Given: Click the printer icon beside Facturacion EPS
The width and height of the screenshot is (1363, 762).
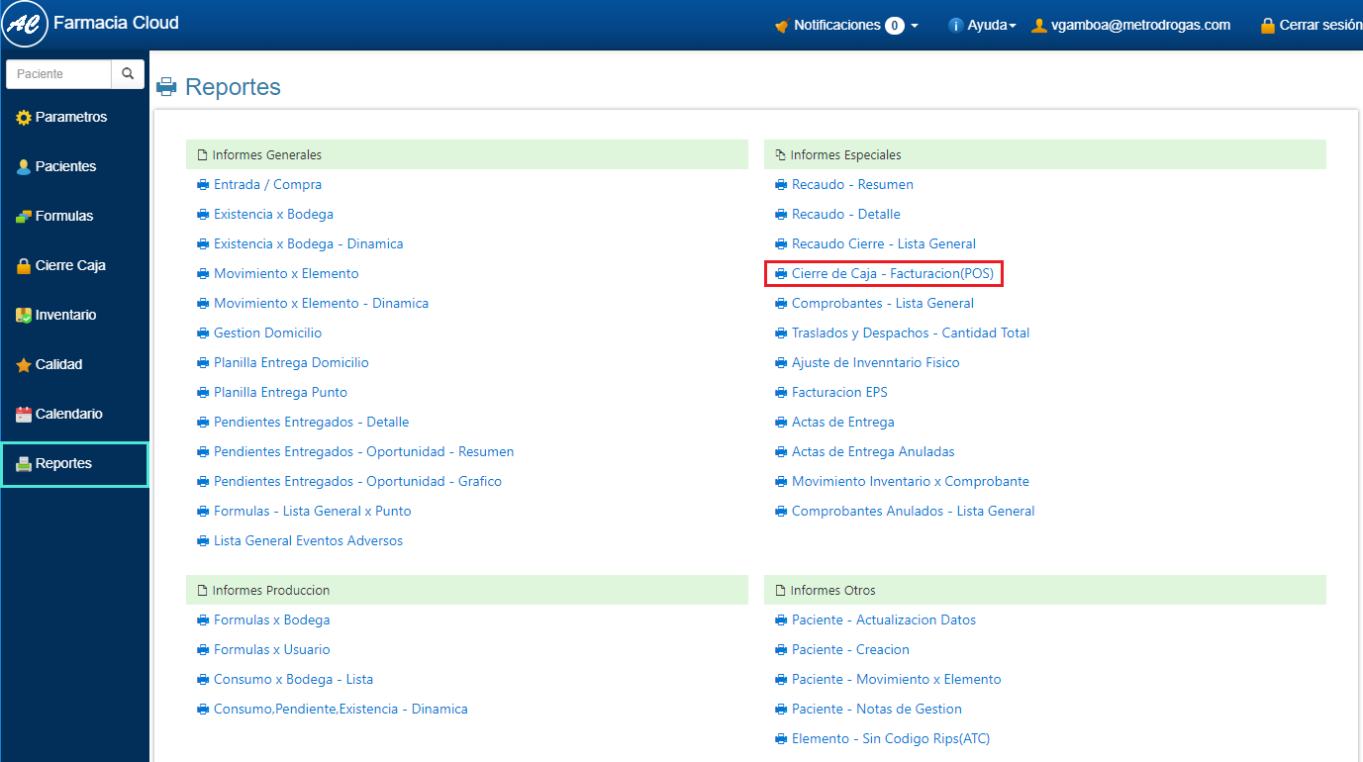Looking at the screenshot, I should [781, 393].
